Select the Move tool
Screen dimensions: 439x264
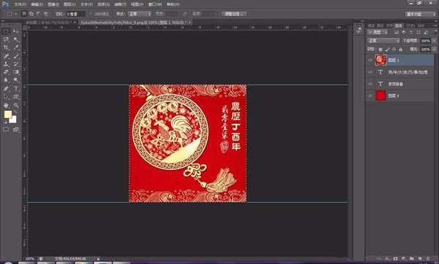(16, 31)
